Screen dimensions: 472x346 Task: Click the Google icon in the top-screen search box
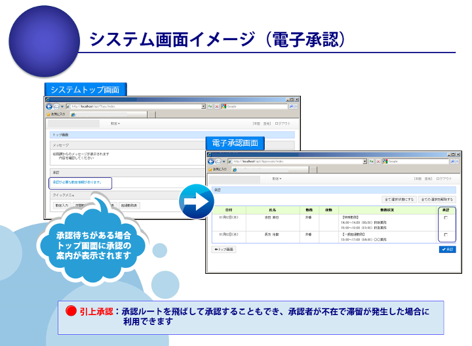(224, 106)
